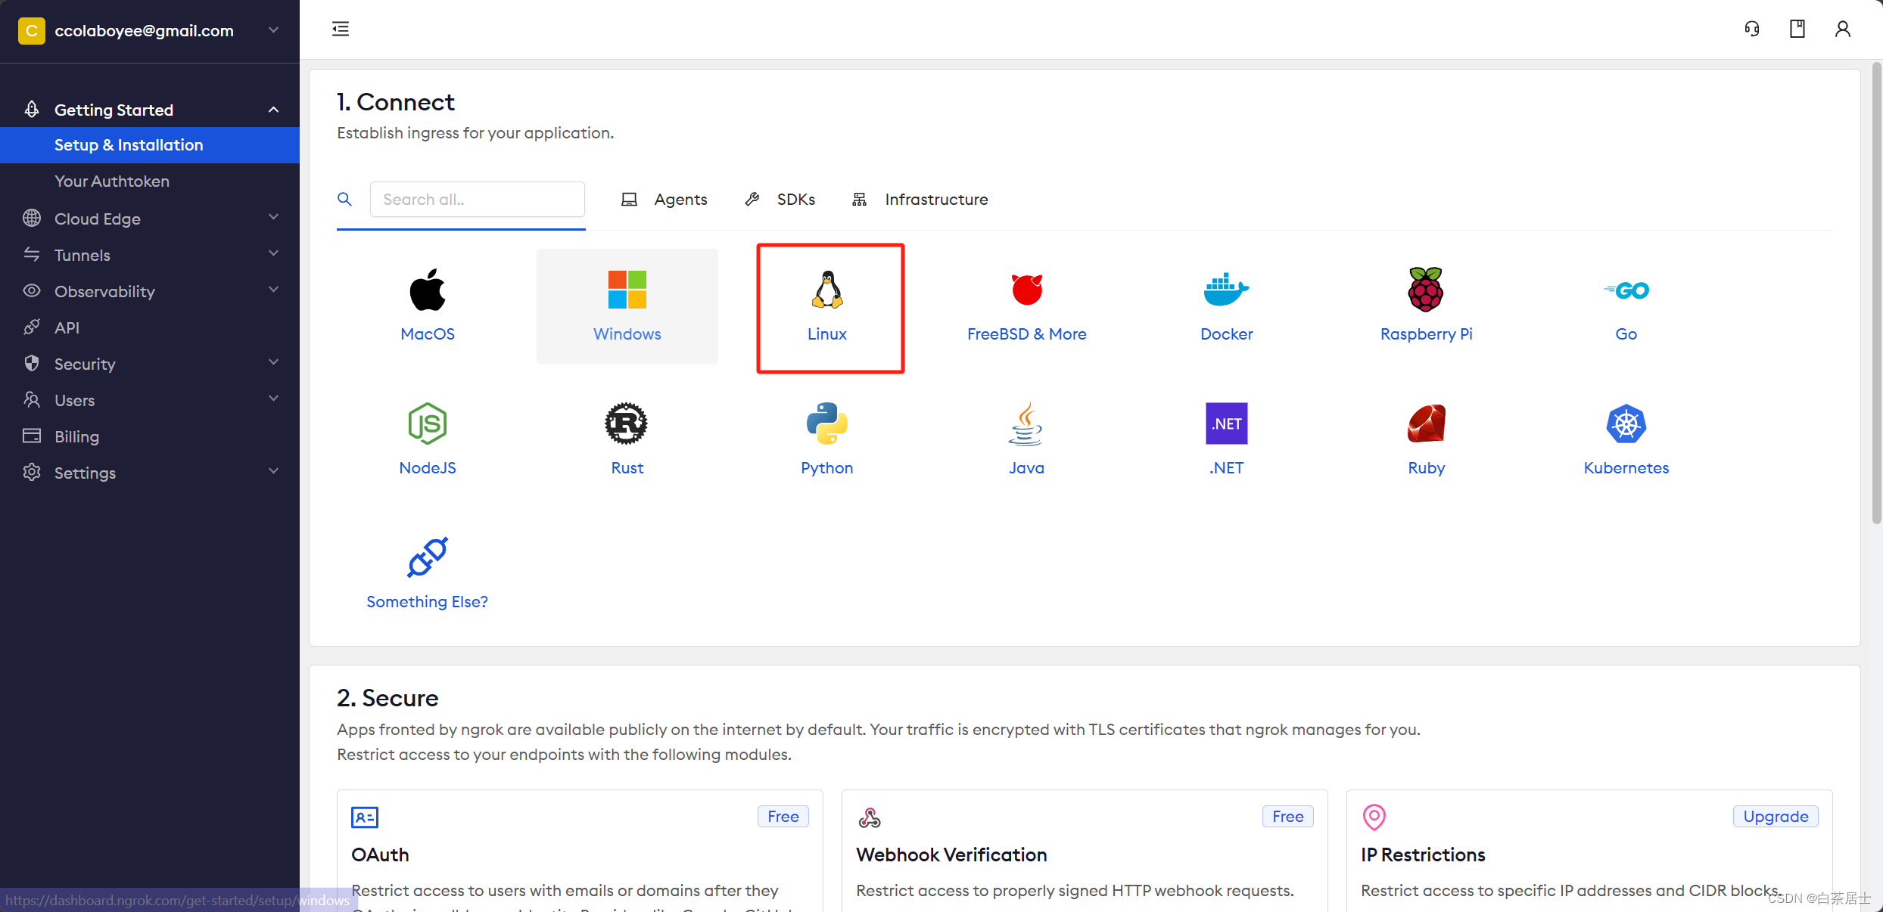The width and height of the screenshot is (1883, 912).
Task: Click the Something Else? link
Action: coord(428,601)
